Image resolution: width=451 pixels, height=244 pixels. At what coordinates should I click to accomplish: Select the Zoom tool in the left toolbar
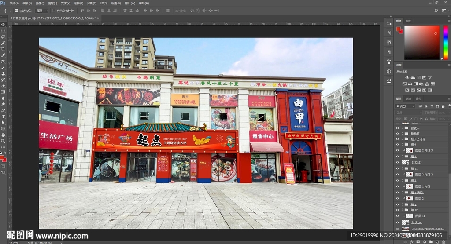pyautogui.click(x=3, y=141)
